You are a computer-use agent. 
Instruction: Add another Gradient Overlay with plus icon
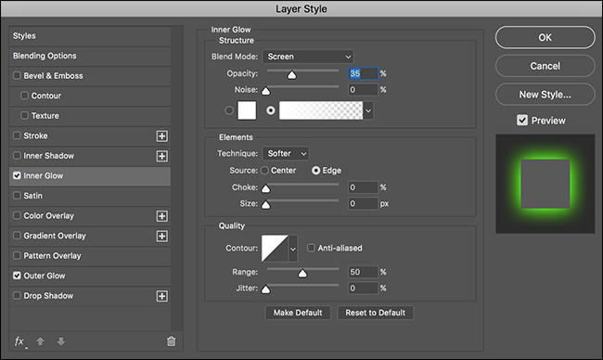162,237
